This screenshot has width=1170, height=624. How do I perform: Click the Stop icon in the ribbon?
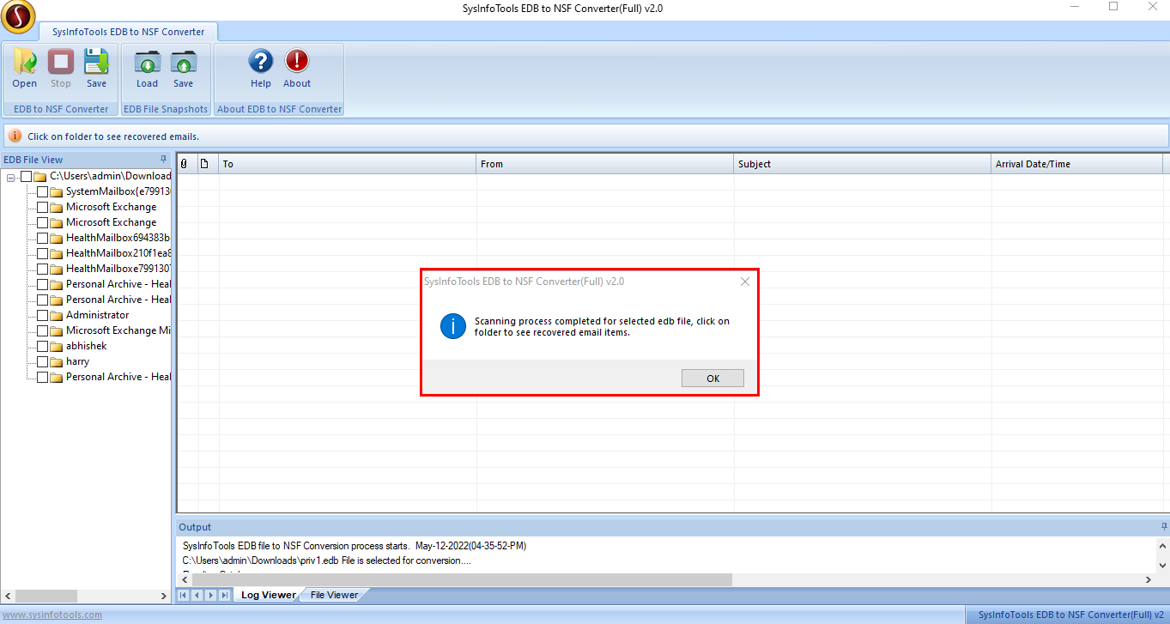coord(61,68)
